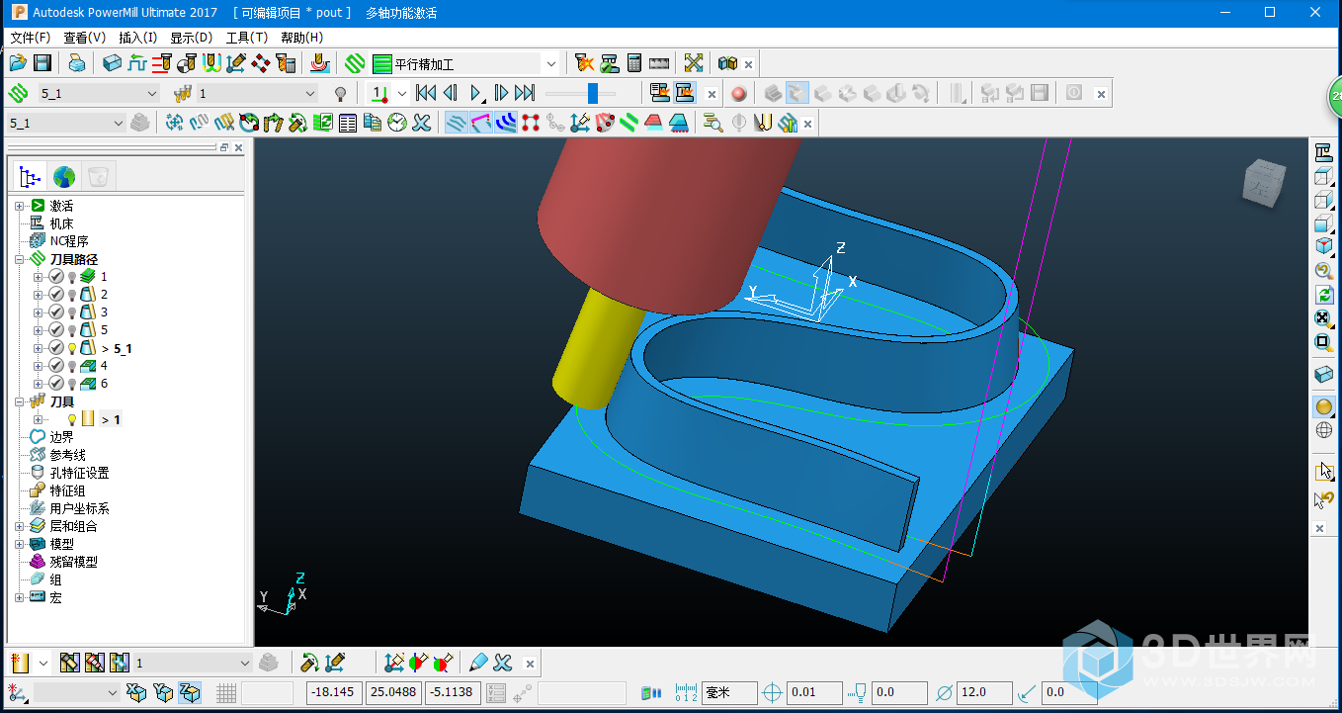1342x713 pixels.
Task: Save project with the floppy disk icon
Action: tap(42, 63)
